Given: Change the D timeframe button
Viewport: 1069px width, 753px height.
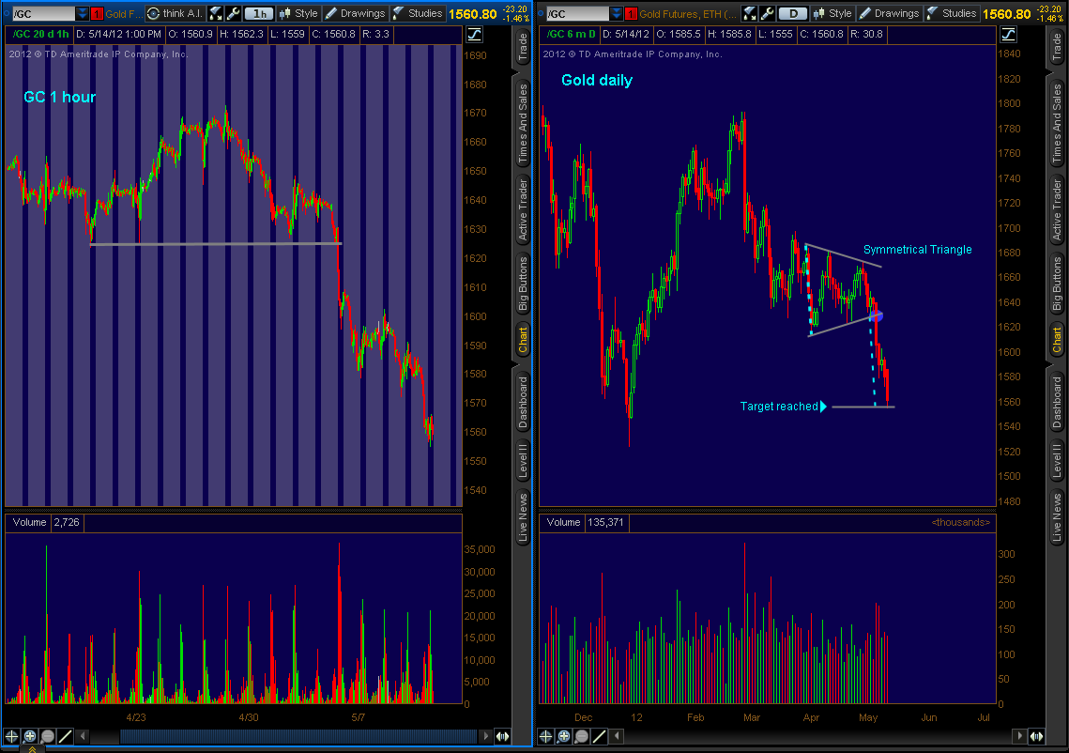Looking at the screenshot, I should pos(793,13).
